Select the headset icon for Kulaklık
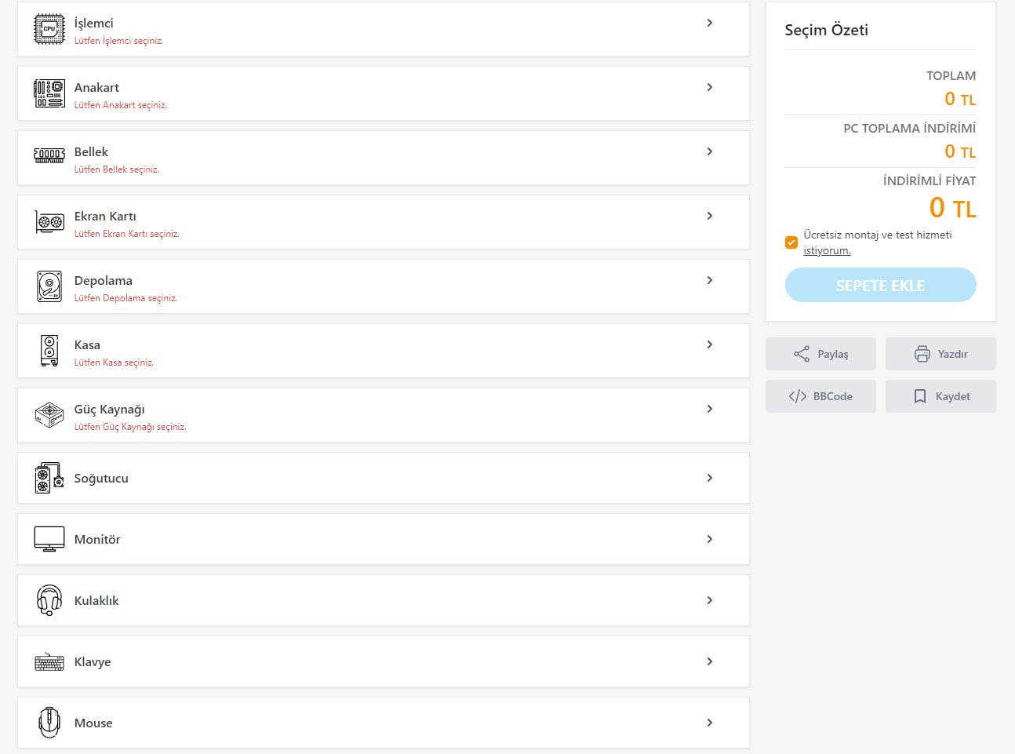The image size is (1015, 754). 49,600
